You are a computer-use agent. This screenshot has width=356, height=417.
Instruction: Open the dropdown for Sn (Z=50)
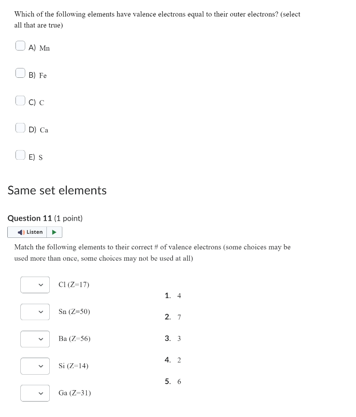pos(35,312)
